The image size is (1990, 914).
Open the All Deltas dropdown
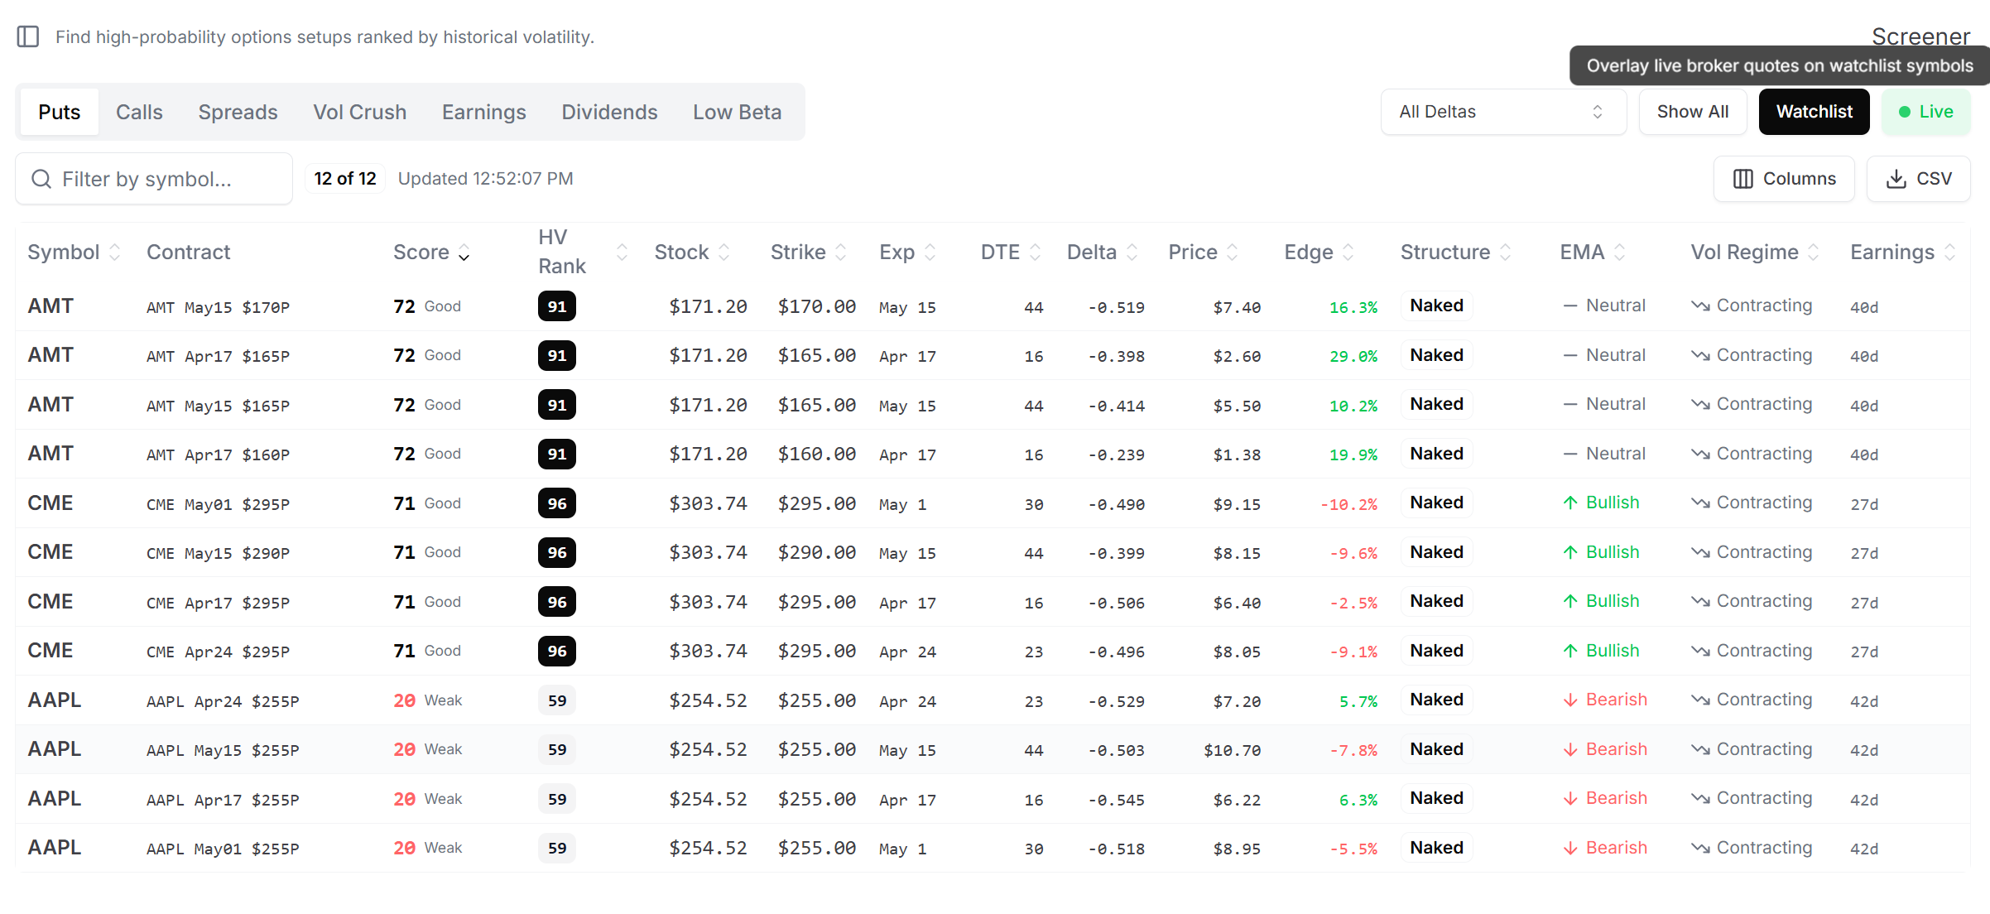click(1502, 112)
